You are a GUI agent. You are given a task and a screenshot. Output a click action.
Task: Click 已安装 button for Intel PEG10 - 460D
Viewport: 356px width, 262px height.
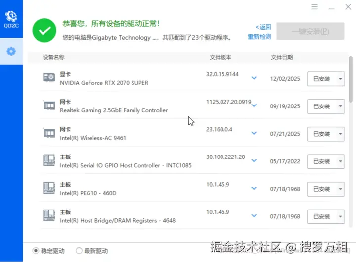(x=322, y=189)
